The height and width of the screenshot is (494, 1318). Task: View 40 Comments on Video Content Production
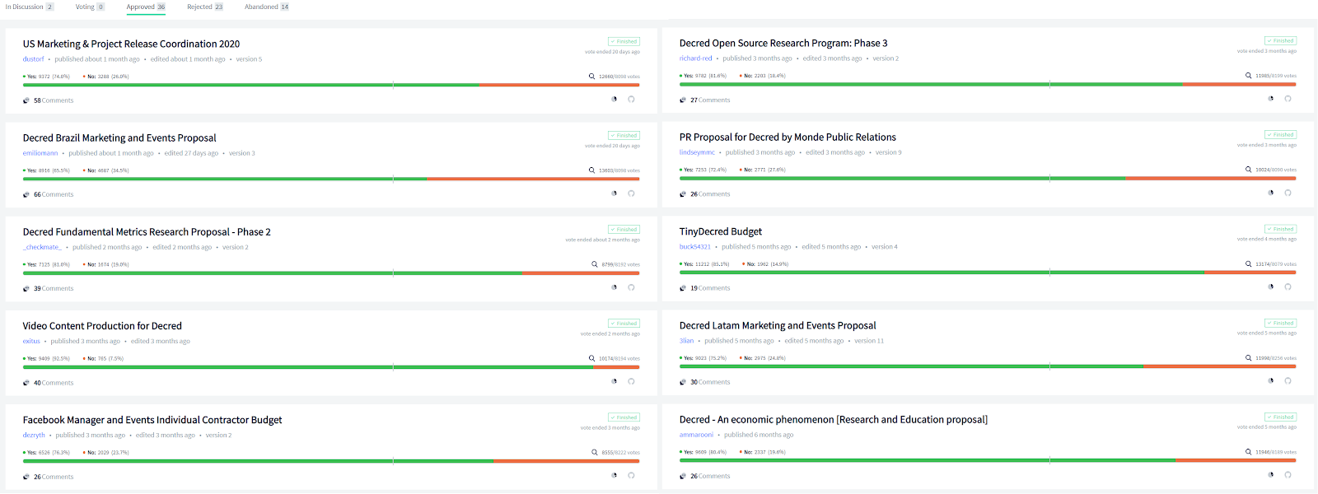54,383
